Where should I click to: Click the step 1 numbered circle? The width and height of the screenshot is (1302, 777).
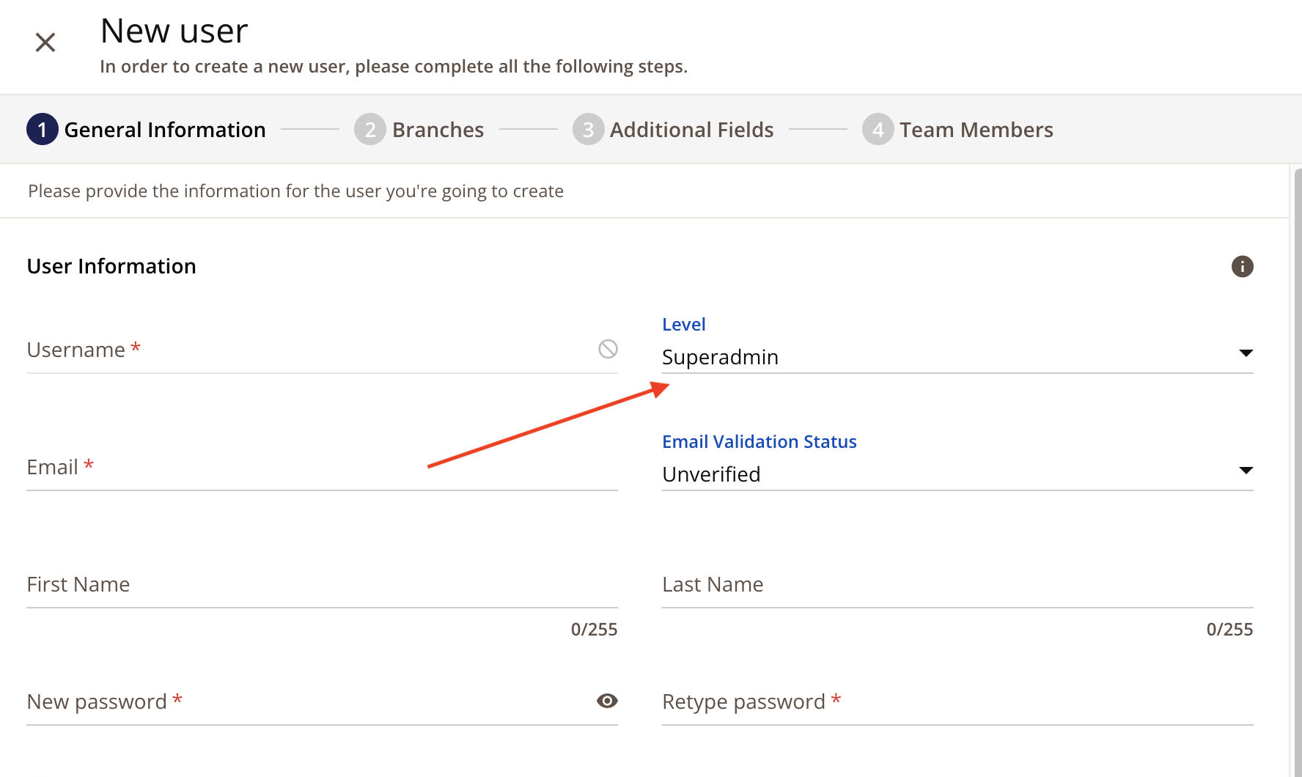(43, 129)
